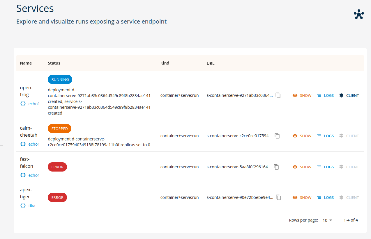Copy the open-frog service URL
The width and height of the screenshot is (371, 239).
[278, 95]
